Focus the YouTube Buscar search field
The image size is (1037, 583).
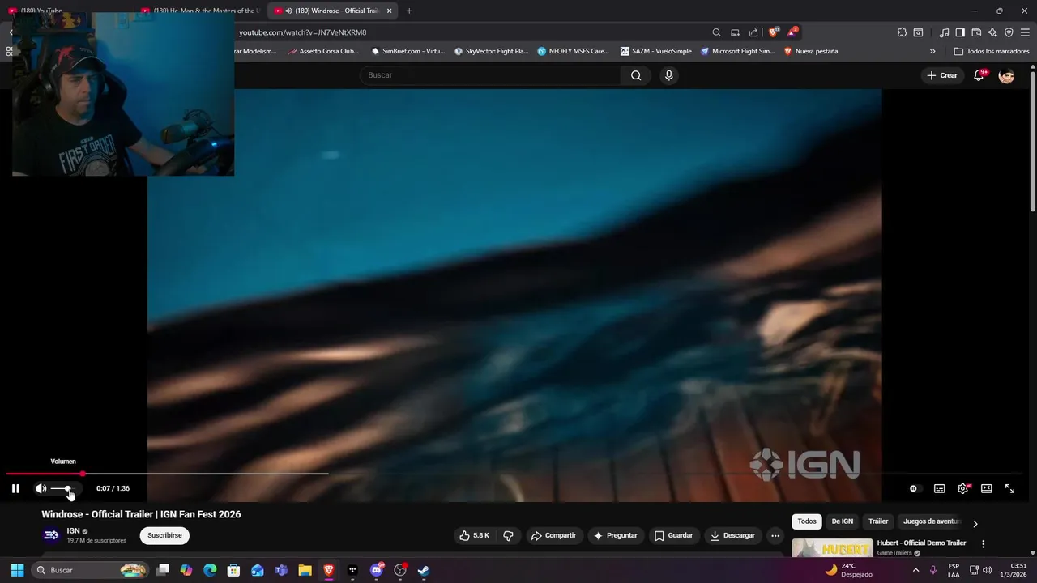(x=490, y=75)
